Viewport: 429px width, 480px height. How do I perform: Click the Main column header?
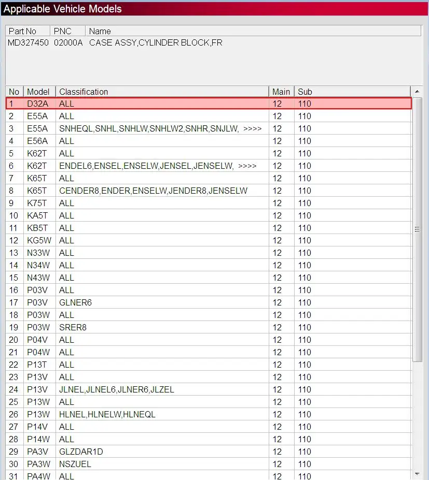tap(282, 92)
